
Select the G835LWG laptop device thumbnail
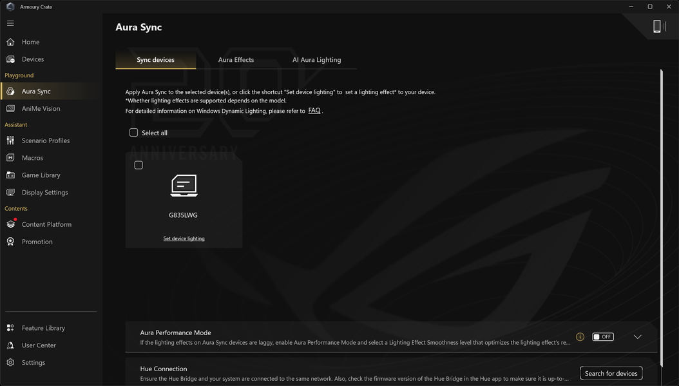click(184, 186)
